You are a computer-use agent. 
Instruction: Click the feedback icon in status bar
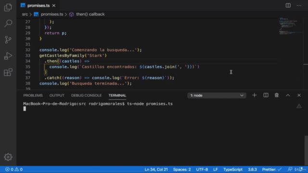pyautogui.click(x=290, y=169)
